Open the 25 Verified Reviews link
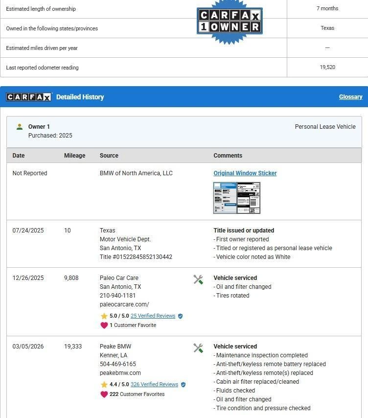Image resolution: width=368 pixels, height=418 pixels. coord(153,316)
